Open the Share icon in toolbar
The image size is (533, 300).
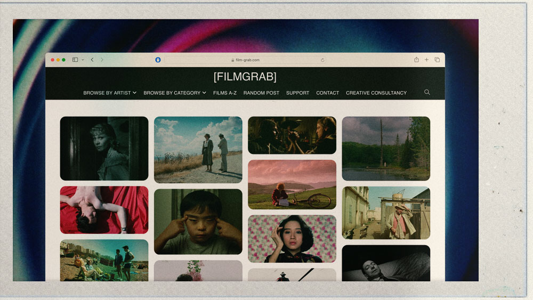click(416, 60)
